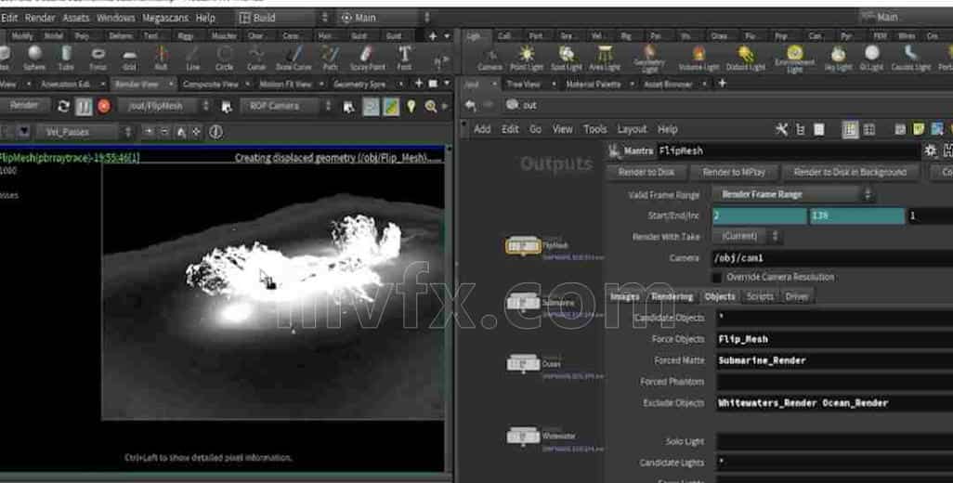Switch to the Composite View tab
This screenshot has width=953, height=483.
point(210,84)
